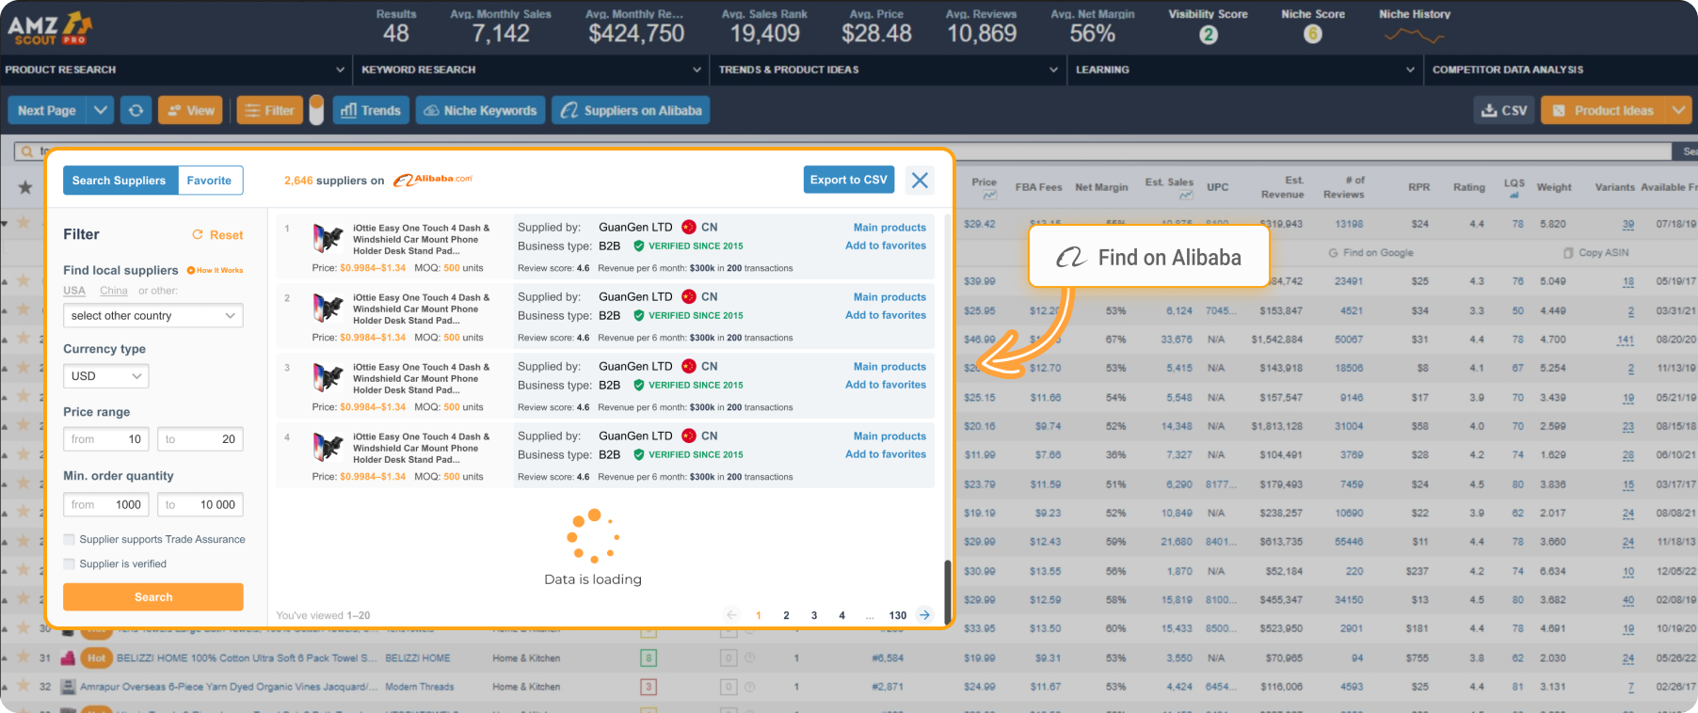Click Export to CSV button

[x=849, y=180]
